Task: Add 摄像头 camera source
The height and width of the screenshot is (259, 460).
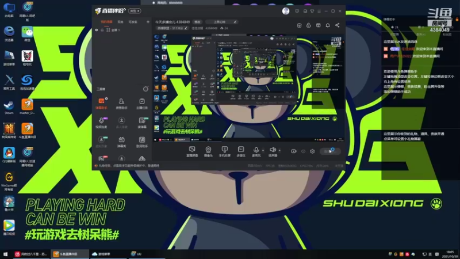Action: pyautogui.click(x=208, y=151)
